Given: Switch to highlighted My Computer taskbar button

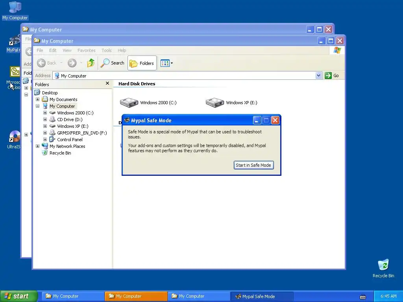Looking at the screenshot, I should click(136, 296).
